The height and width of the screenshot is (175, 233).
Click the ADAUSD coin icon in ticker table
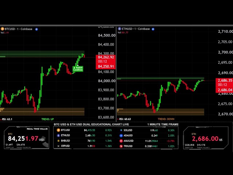click(x=121, y=136)
